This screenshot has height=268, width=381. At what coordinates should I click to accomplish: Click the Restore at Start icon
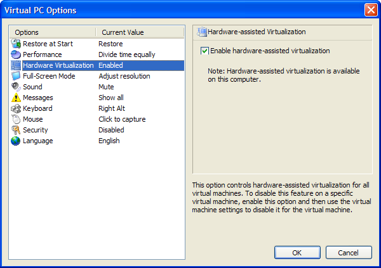(16, 44)
